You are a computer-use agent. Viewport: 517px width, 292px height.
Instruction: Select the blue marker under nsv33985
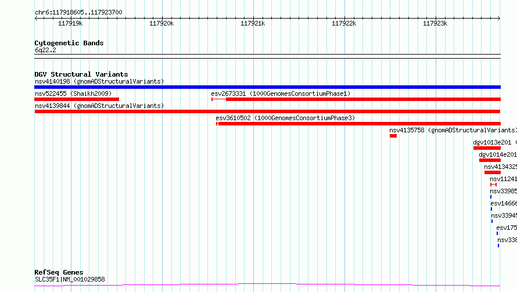[x=491, y=197]
